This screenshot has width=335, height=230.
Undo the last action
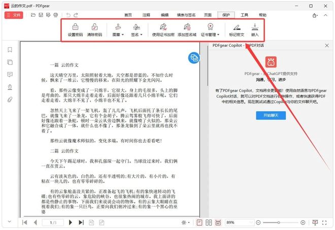(69, 15)
